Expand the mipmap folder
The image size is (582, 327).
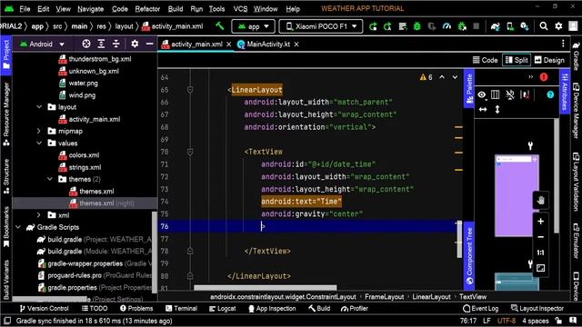(x=39, y=131)
